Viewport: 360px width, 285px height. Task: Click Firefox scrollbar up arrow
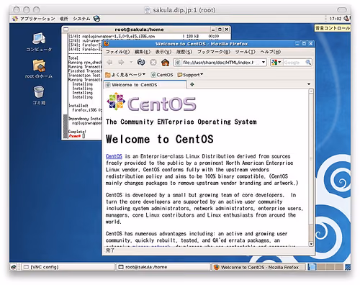click(x=311, y=91)
